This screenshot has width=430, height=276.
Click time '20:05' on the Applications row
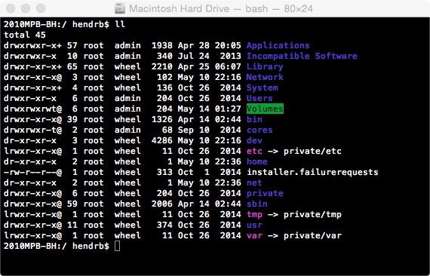tap(228, 45)
